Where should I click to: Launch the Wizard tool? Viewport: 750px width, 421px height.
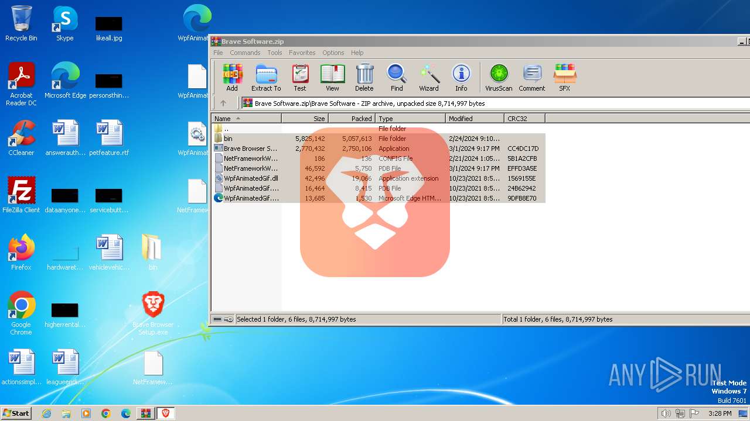tap(429, 78)
